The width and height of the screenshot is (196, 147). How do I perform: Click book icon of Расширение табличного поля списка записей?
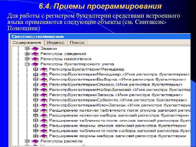coord(44,121)
